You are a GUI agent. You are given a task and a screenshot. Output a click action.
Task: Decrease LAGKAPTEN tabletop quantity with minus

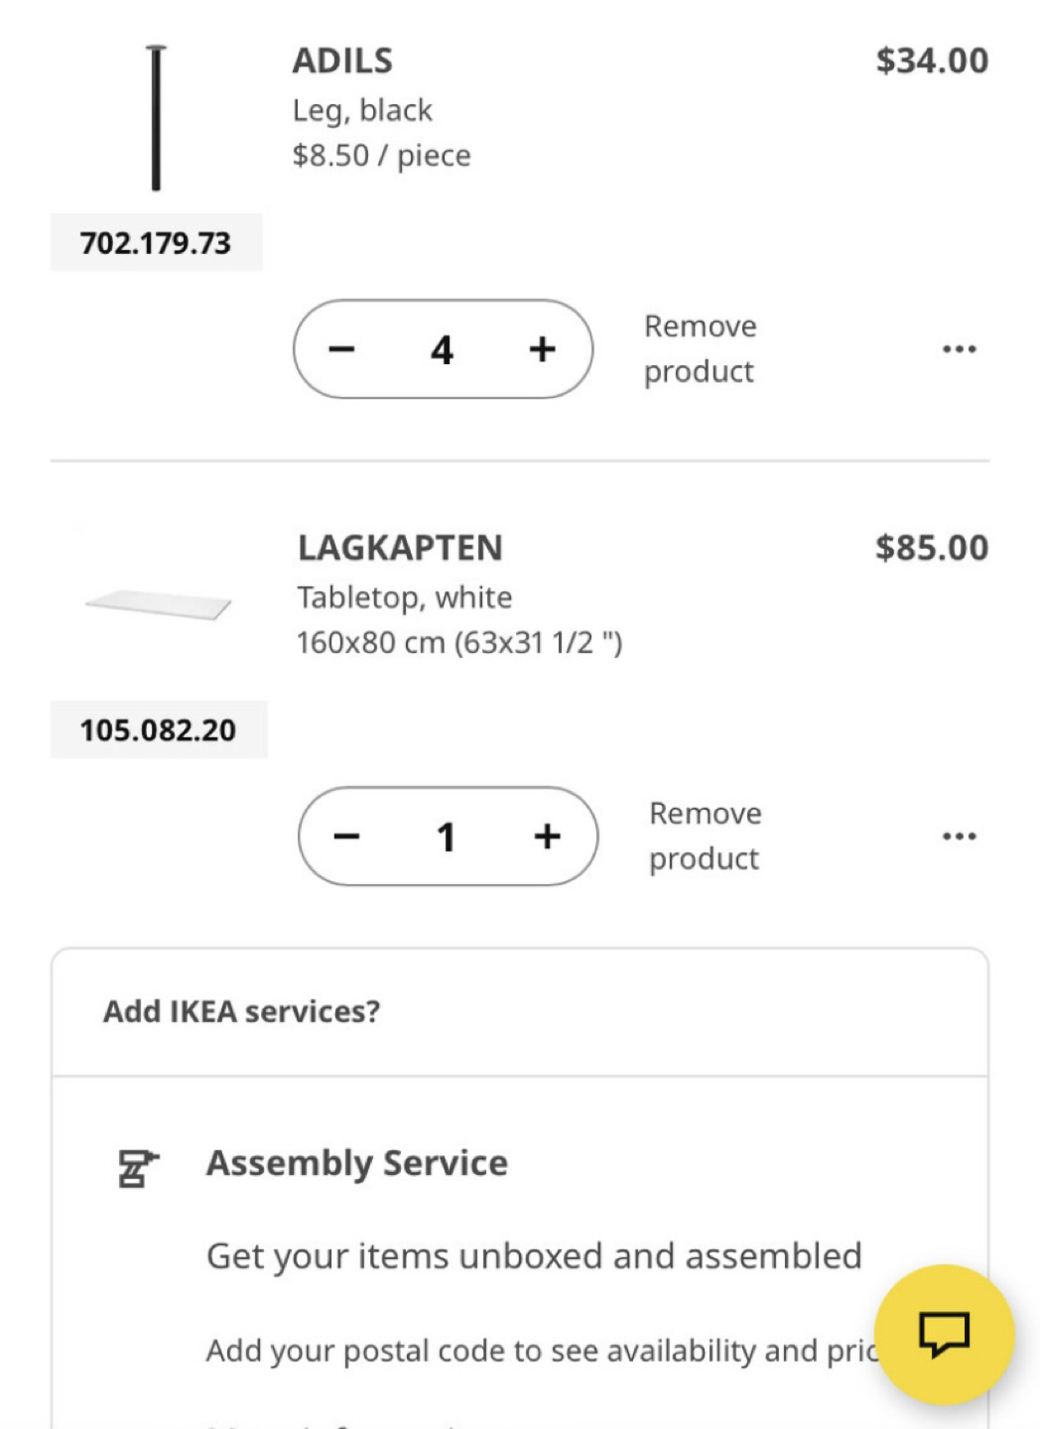point(346,837)
